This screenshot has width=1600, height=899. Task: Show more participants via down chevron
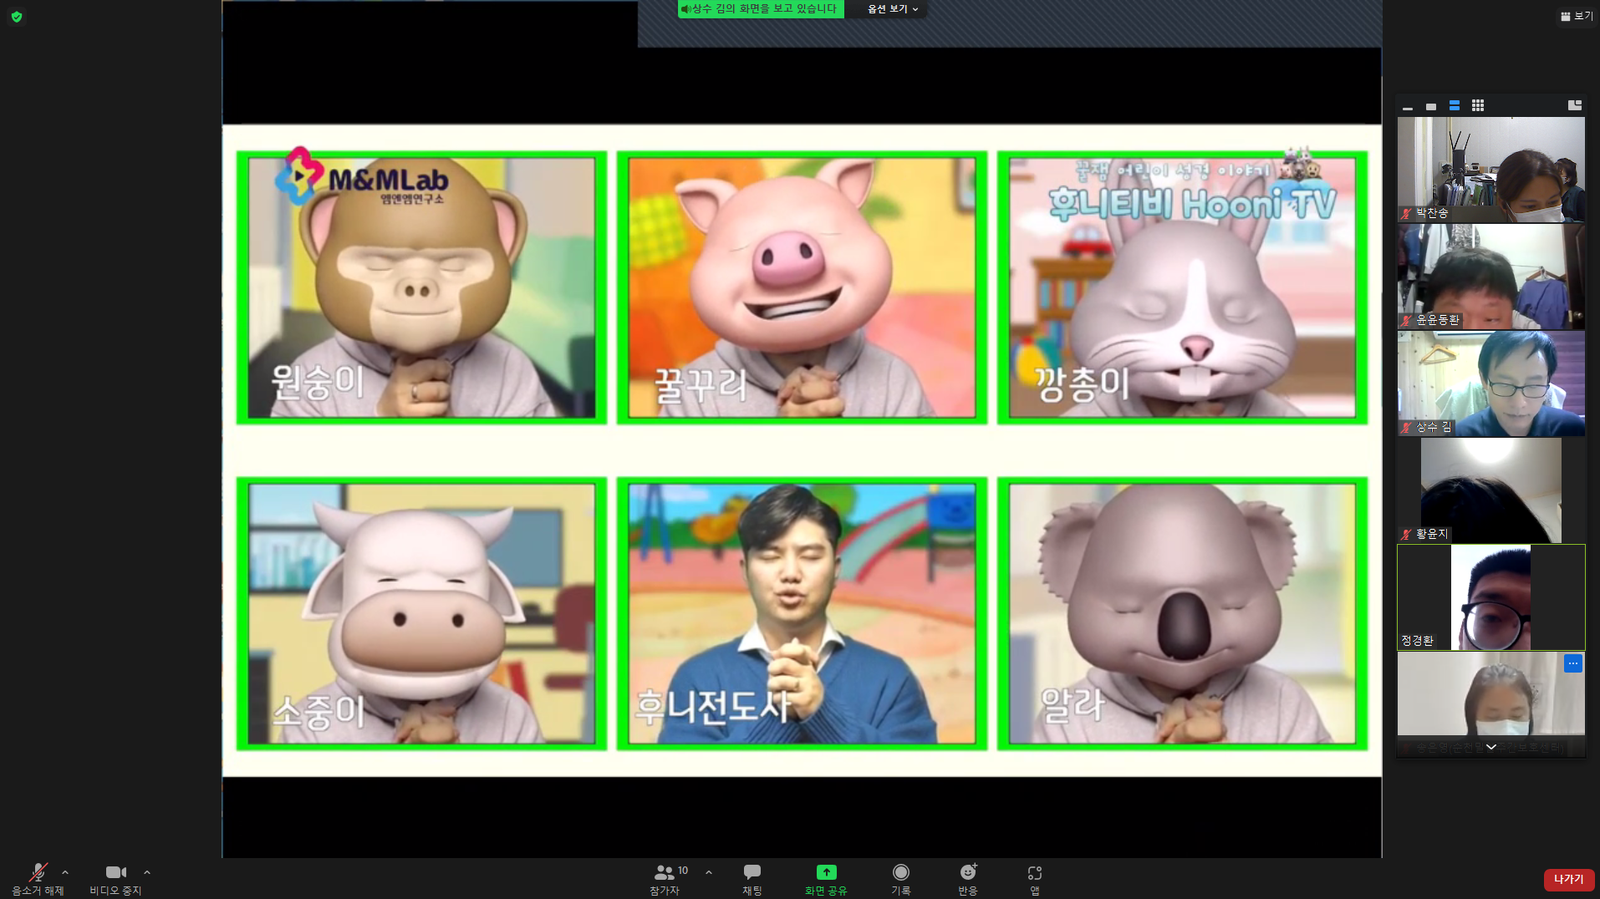coord(1491,747)
